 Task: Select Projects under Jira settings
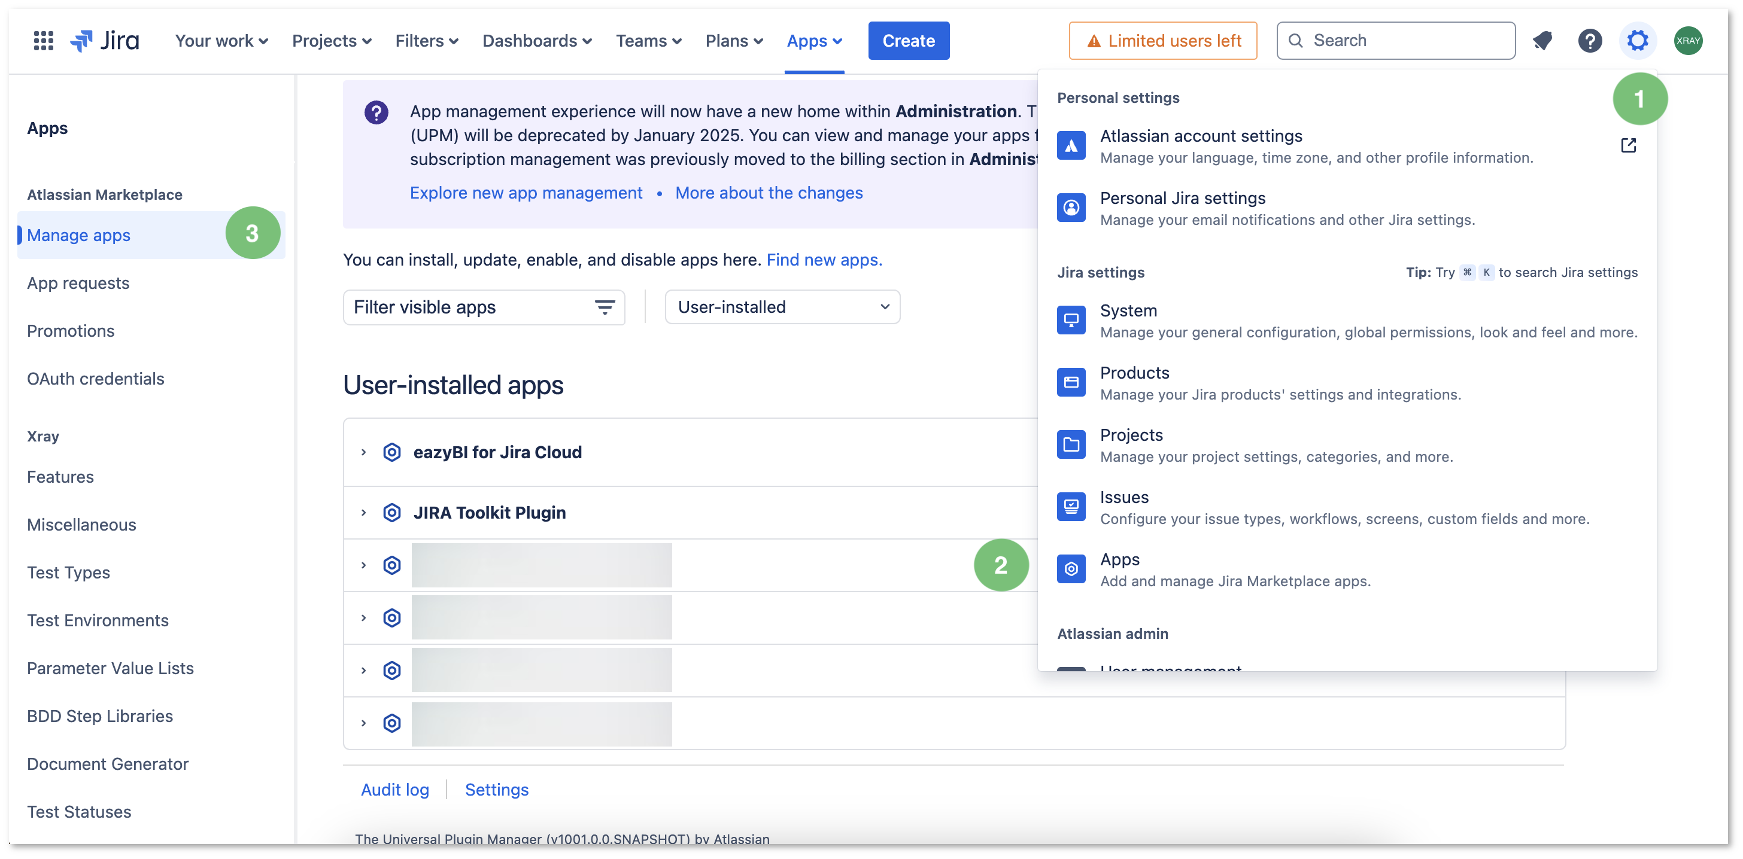click(x=1347, y=445)
